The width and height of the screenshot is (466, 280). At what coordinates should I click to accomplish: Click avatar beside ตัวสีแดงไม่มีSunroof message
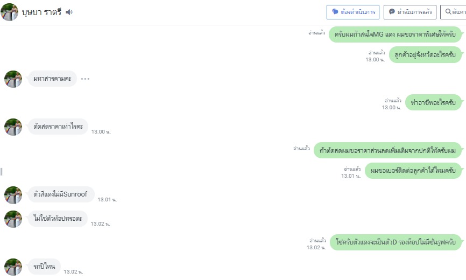point(13,195)
